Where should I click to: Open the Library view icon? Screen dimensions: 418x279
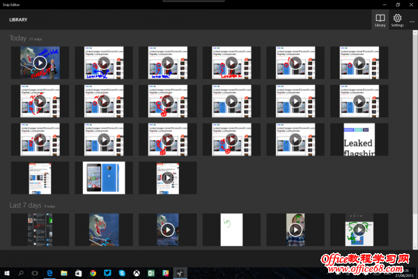tap(380, 20)
